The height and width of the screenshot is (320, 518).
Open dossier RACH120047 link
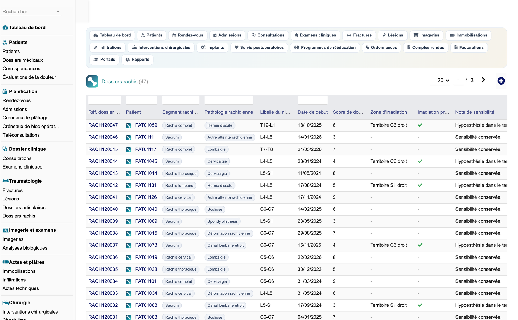(x=103, y=125)
